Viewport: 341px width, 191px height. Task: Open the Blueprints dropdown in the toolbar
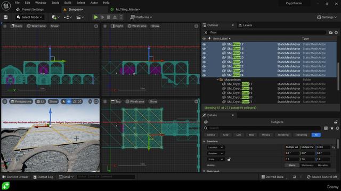[x=68, y=17]
